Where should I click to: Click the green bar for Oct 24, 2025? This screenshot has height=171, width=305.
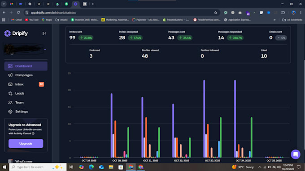click(x=252, y=137)
